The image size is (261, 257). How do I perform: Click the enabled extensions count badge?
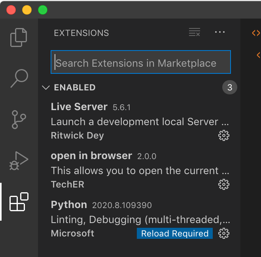[230, 88]
